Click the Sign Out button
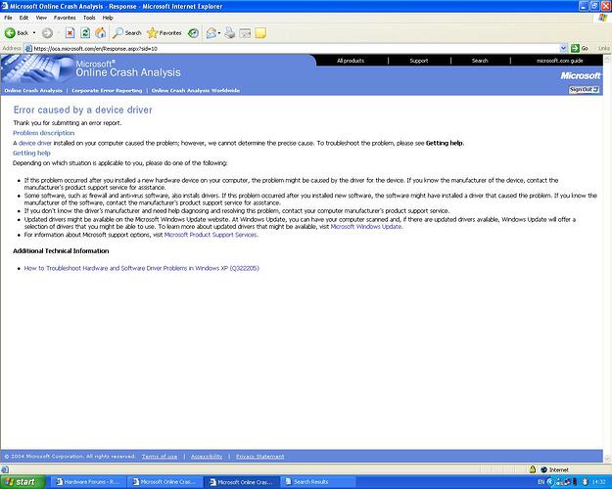612x489 pixels. [584, 90]
